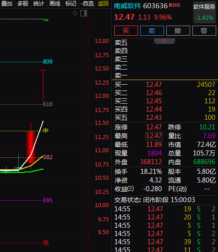Click the yellow 返回 return button

coord(103,4)
